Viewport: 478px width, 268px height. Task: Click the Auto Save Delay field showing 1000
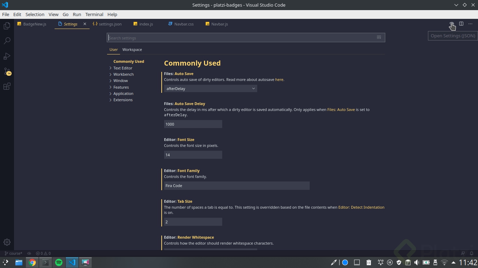[193, 124]
